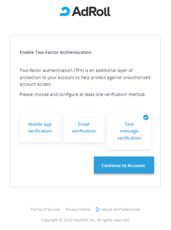Click the Continue to Account button
Image resolution: width=171 pixels, height=230 pixels.
coord(124,165)
